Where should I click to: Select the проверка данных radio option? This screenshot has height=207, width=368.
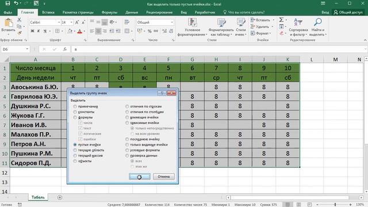coord(127,156)
